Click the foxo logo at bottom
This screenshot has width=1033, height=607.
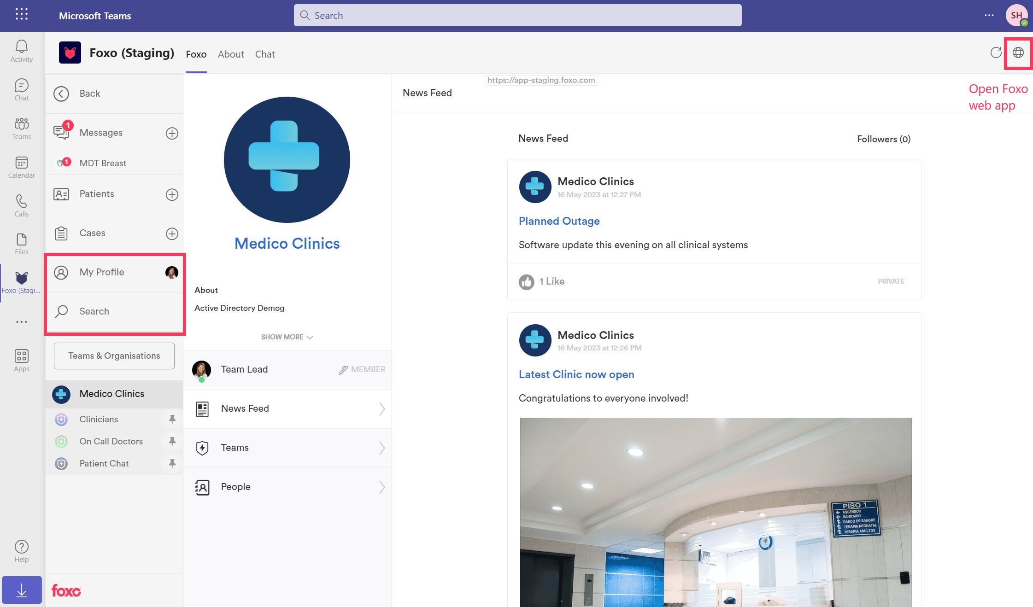coord(66,590)
